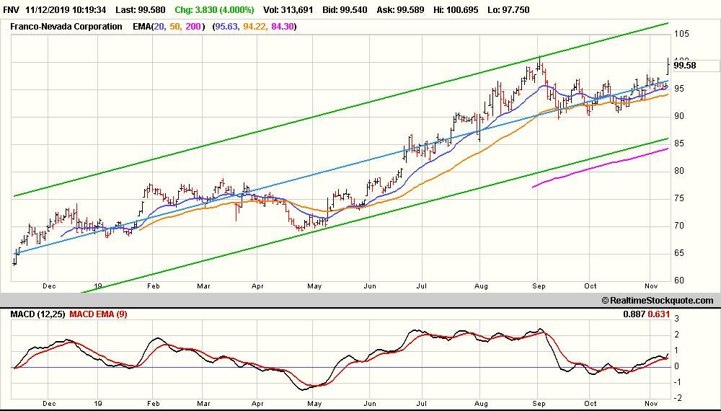Select the 85 price axis label

(678, 143)
